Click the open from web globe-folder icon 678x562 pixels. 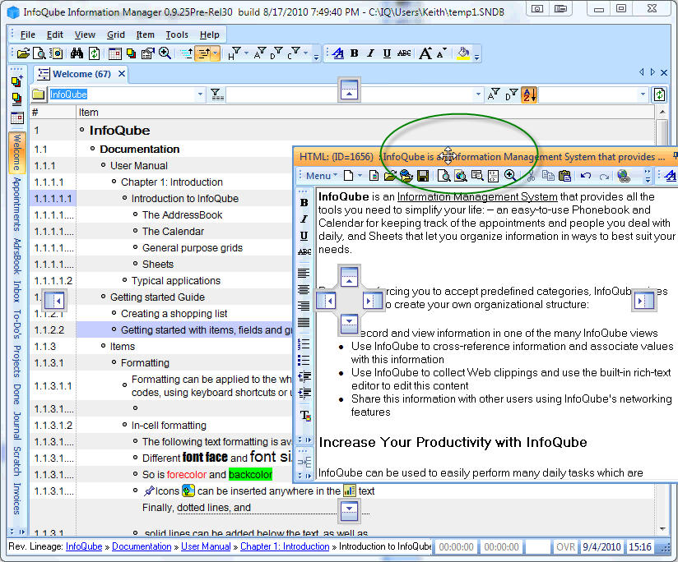coord(406,176)
